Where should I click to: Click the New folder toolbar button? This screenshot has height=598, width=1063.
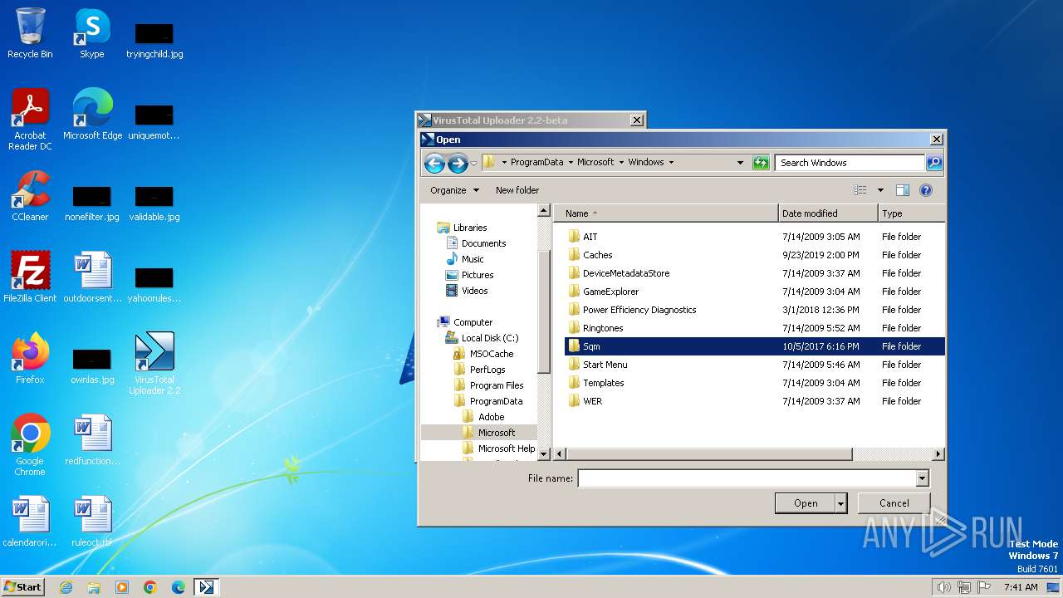517,190
